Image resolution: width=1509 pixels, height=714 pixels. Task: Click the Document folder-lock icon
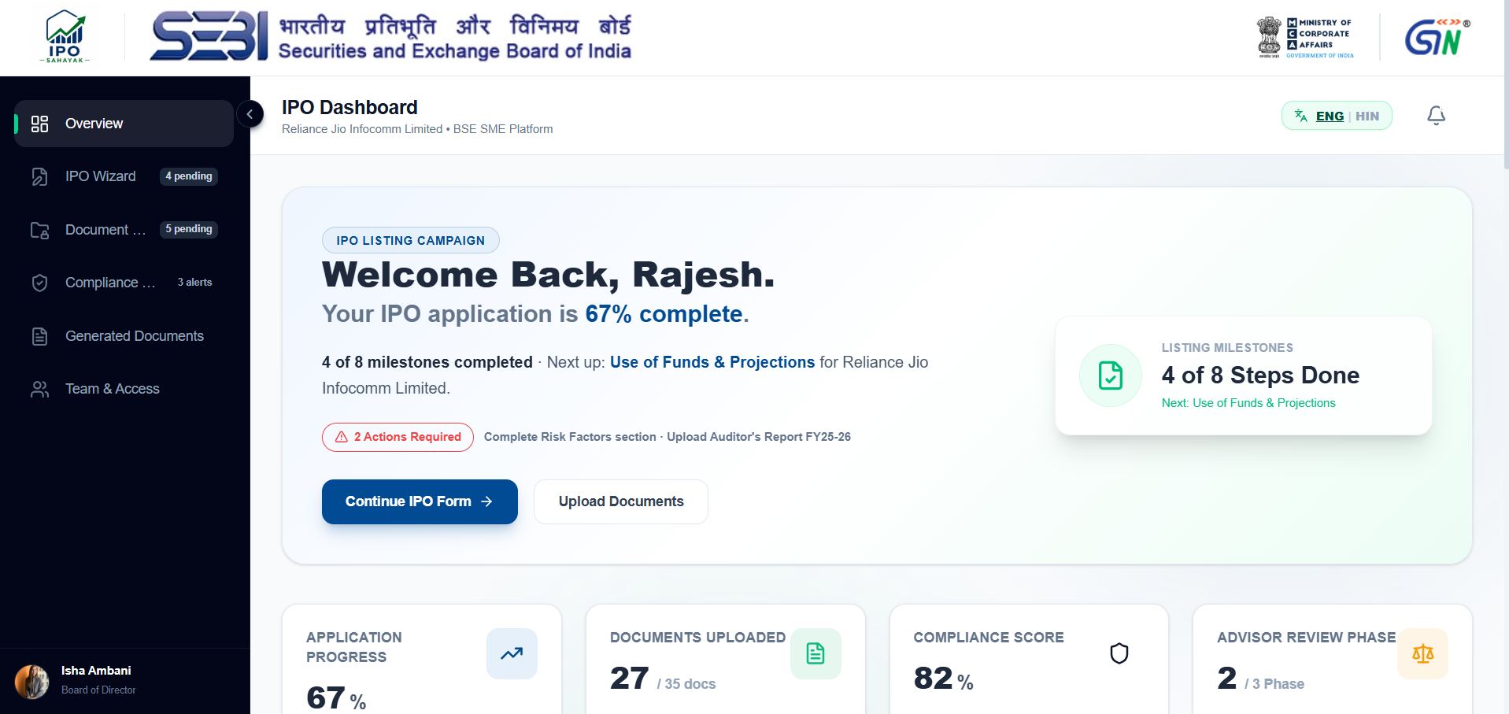click(39, 230)
